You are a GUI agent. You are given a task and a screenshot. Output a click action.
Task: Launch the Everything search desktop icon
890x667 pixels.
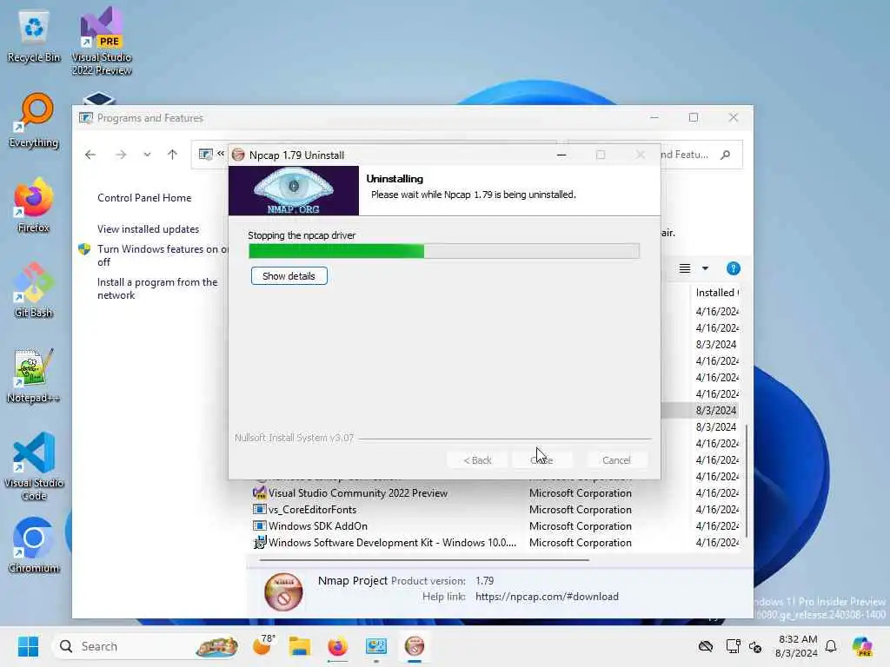34,121
